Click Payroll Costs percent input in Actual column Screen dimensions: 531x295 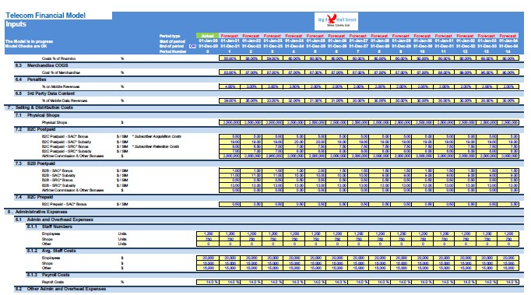tap(208, 282)
